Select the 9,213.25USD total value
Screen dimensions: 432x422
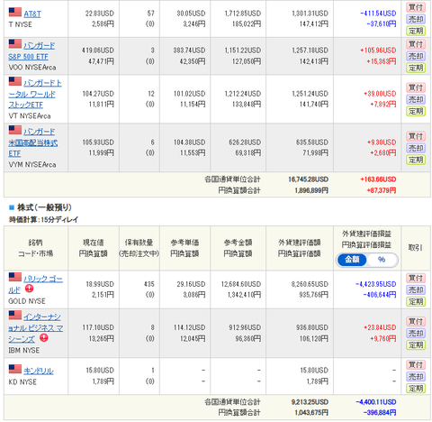click(310, 402)
